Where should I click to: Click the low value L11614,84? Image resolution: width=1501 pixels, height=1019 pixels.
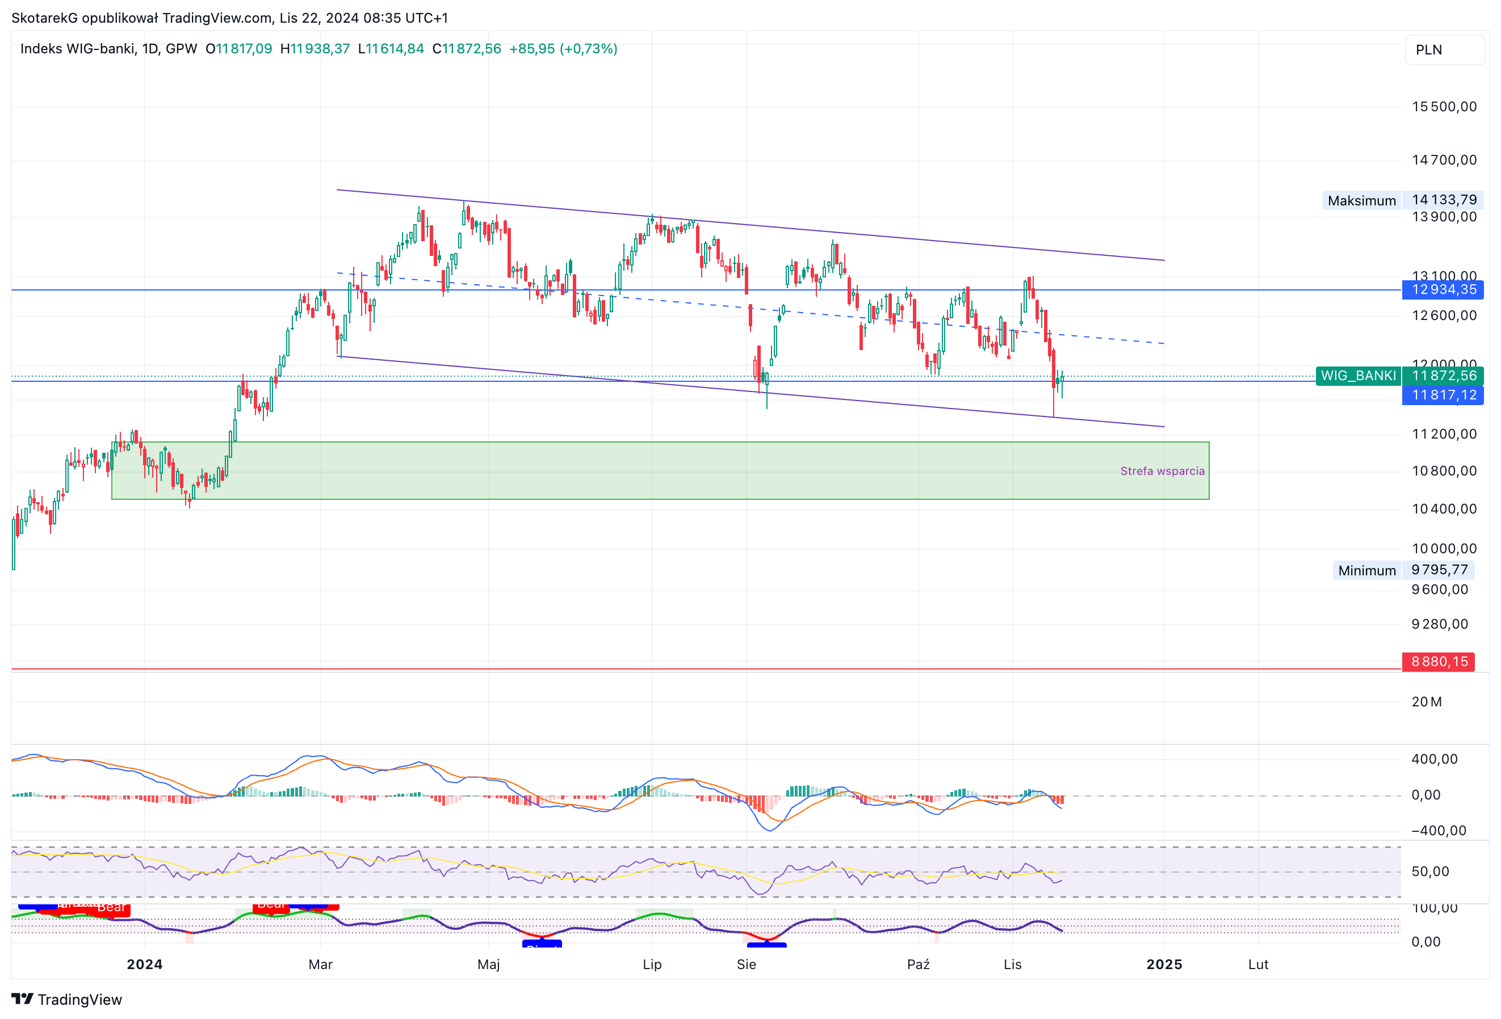pyautogui.click(x=391, y=49)
